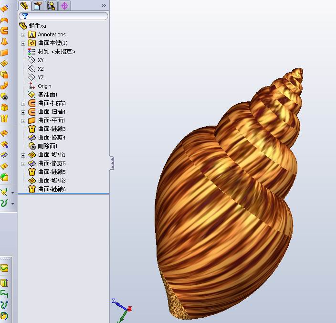The height and width of the screenshot is (323, 336).
Task: Select the Extruded Surface tool
Action: tap(4, 9)
